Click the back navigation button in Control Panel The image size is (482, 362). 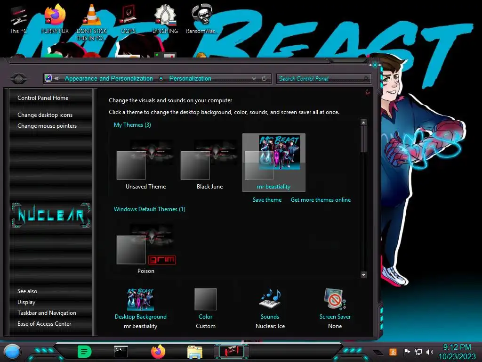point(19,79)
